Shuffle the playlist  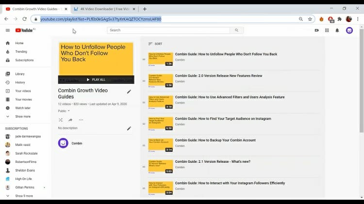pyautogui.click(x=61, y=120)
